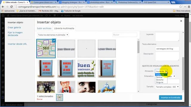Click the Insertar en la entrada button
The height and width of the screenshot is (107, 191).
(170, 97)
